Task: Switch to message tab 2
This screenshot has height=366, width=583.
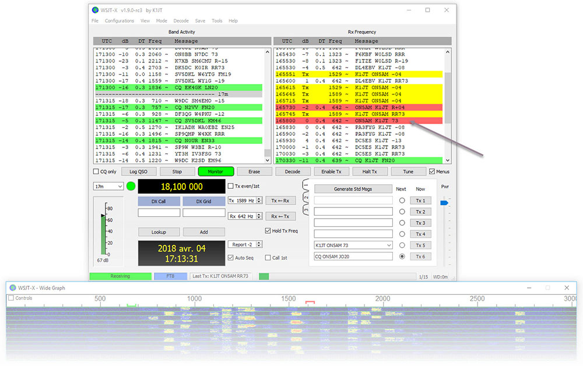Action: [305, 198]
